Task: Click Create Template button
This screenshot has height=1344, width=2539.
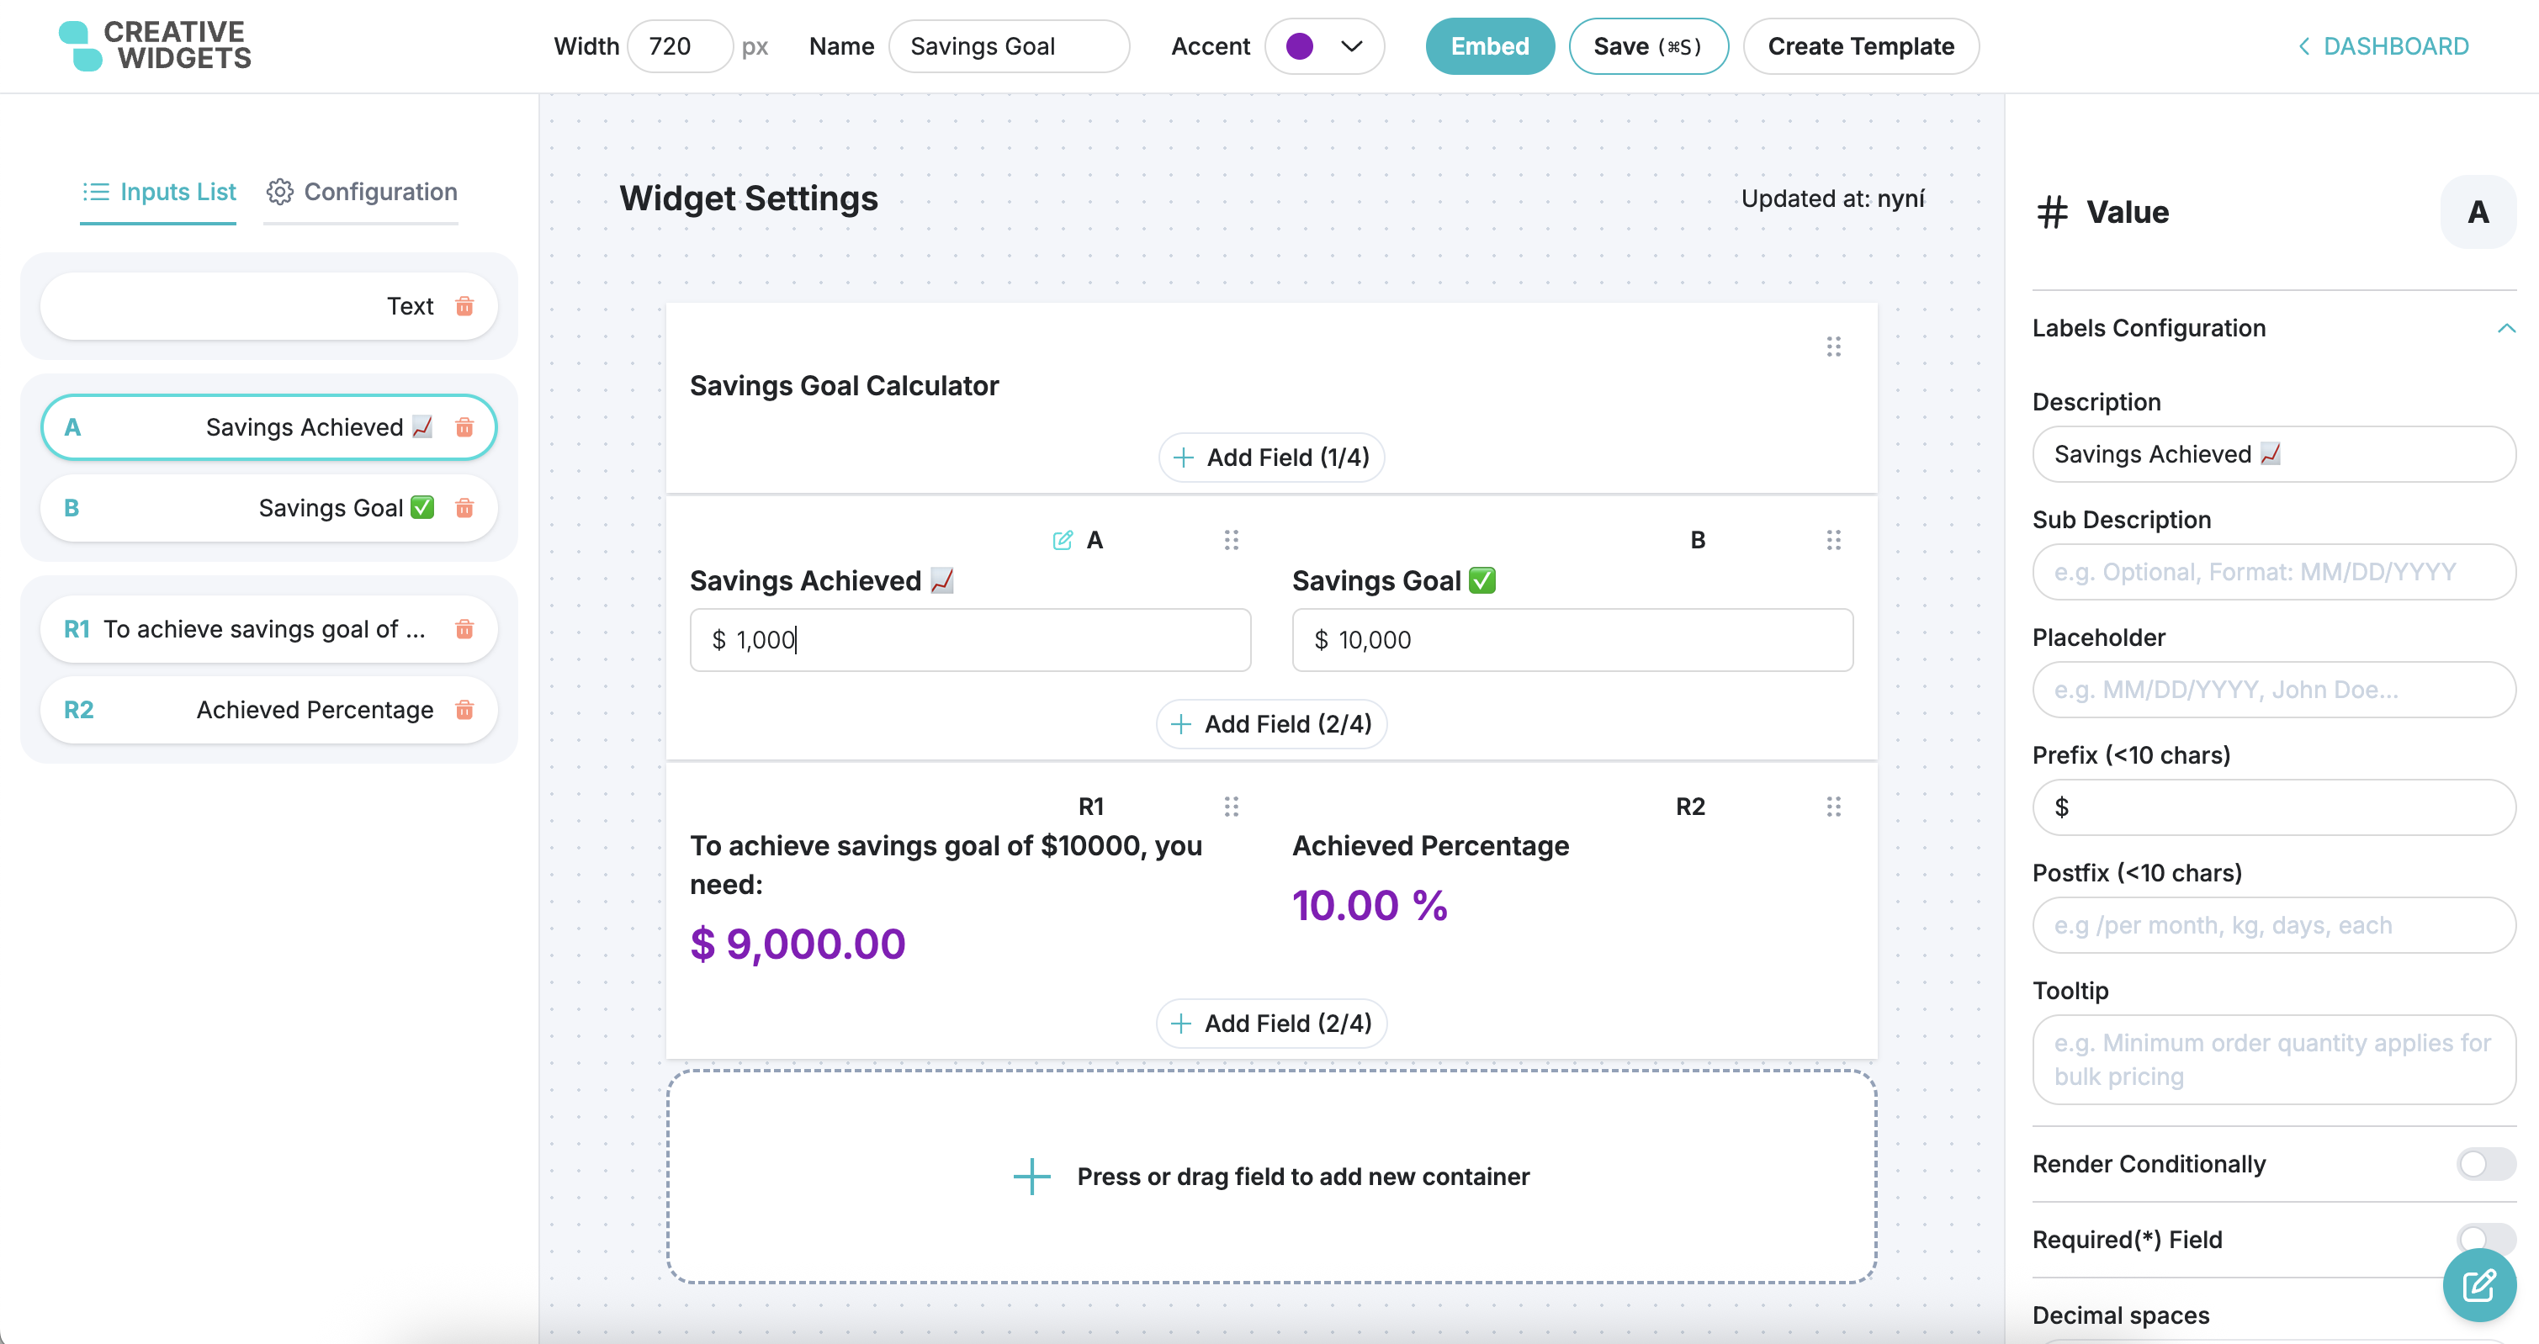Action: 1860,46
